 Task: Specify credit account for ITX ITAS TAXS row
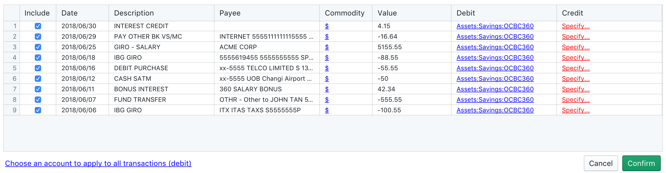pyautogui.click(x=576, y=110)
